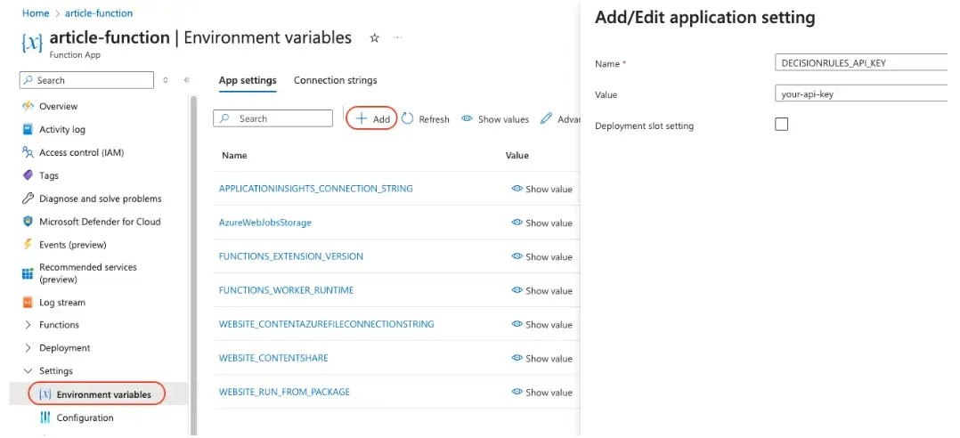Open Activity log in sidebar
Screen dimensions: 960x438
pos(53,130)
